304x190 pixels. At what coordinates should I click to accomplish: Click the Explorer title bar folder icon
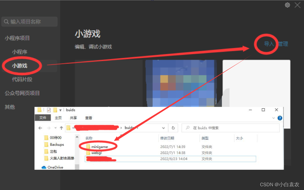click(x=39, y=110)
